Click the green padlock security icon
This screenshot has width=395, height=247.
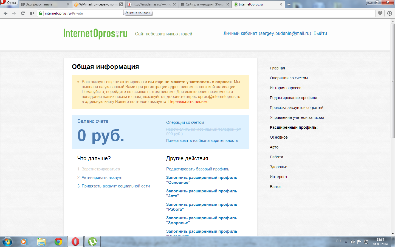point(41,13)
